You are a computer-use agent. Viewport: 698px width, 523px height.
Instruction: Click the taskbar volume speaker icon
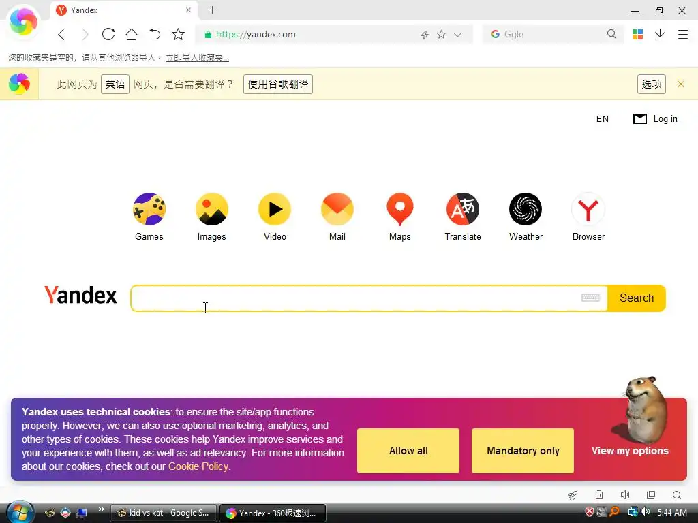coord(646,512)
